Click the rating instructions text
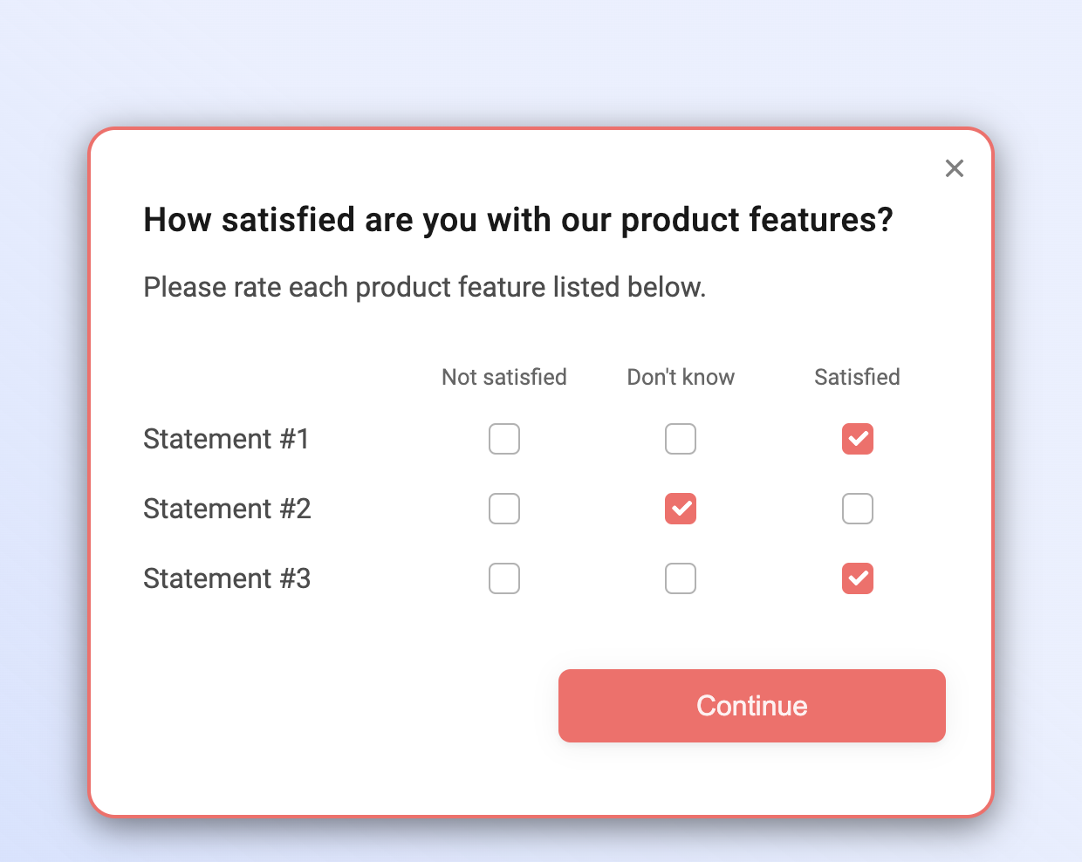This screenshot has height=862, width=1082. tap(425, 287)
